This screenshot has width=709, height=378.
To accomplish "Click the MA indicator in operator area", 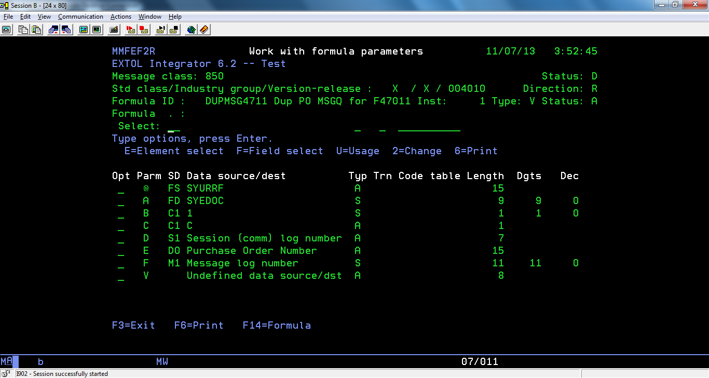I will (6, 361).
